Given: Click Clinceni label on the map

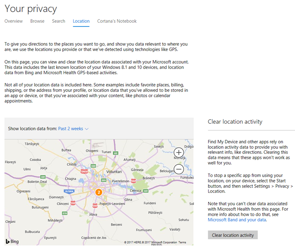Looking at the screenshot, I should (63, 203).
